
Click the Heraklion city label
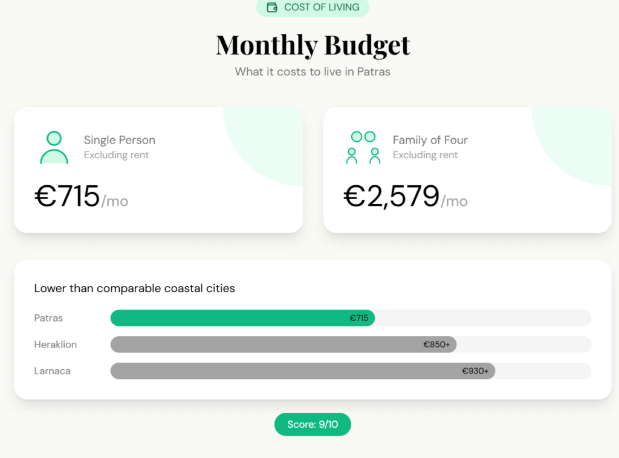tap(56, 345)
